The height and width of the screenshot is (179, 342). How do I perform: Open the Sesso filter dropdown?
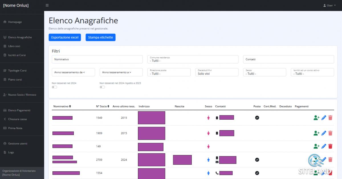tap(266, 72)
